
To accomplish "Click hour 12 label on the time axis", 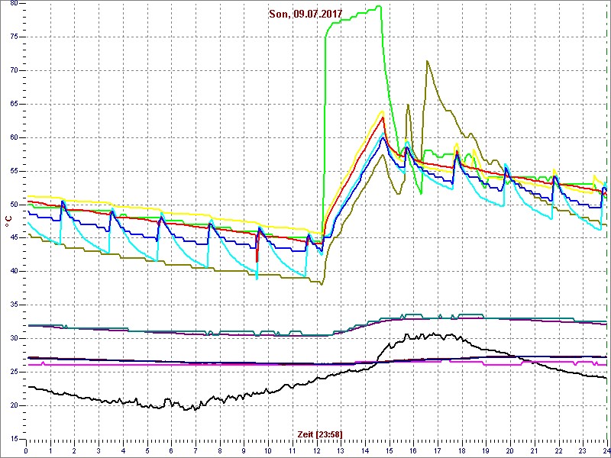I will pos(316,450).
